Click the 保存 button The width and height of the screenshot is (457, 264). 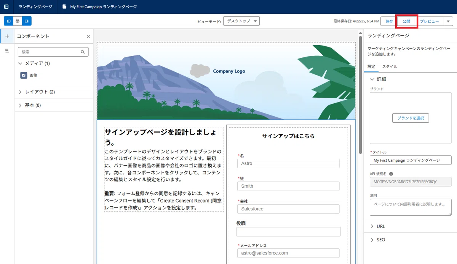[x=389, y=21]
